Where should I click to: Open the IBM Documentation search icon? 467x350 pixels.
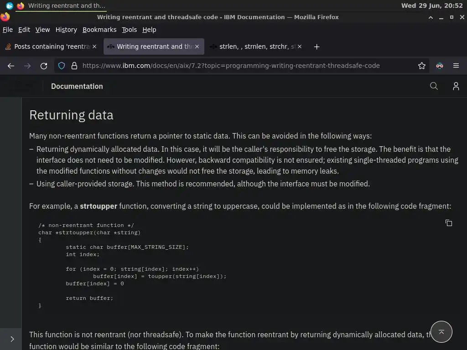pyautogui.click(x=434, y=86)
